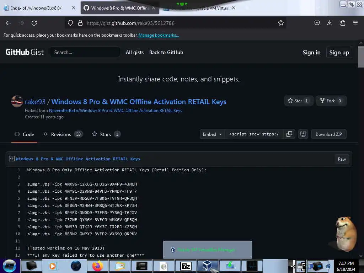Open the Stars tab
This screenshot has width=364, height=273.
point(106,134)
